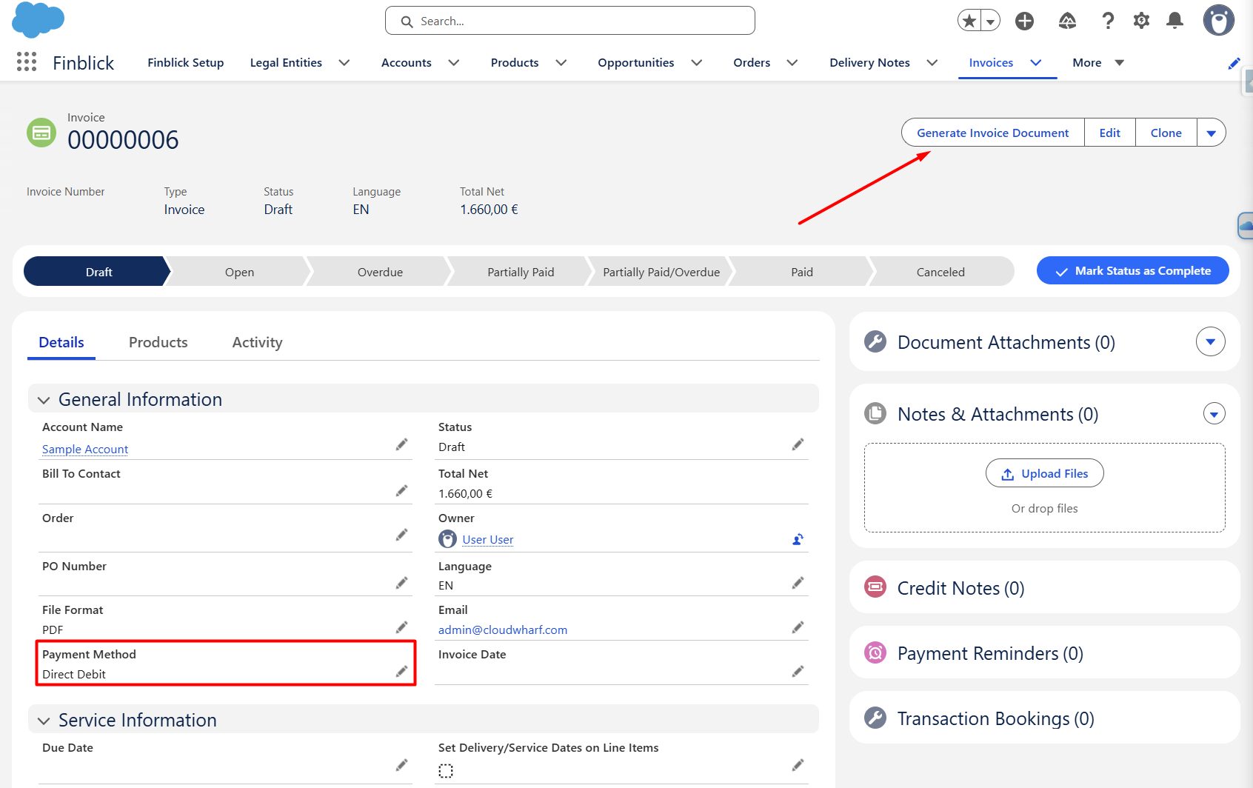Viewport: 1253px width, 788px height.
Task: Open the User User owner link
Action: (488, 539)
